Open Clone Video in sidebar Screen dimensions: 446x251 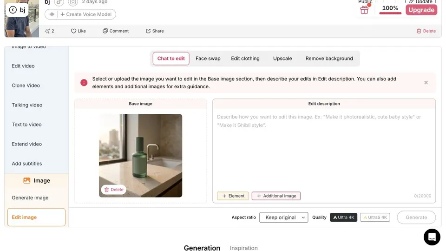36,86
